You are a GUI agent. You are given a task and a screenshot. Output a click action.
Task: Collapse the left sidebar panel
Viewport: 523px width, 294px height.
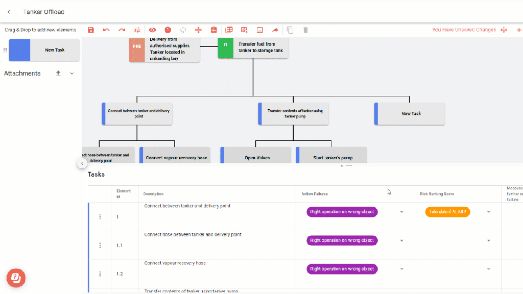click(x=82, y=163)
